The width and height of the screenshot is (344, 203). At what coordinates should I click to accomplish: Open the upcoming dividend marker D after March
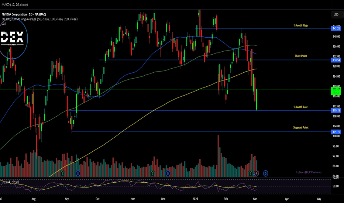[x=265, y=173]
